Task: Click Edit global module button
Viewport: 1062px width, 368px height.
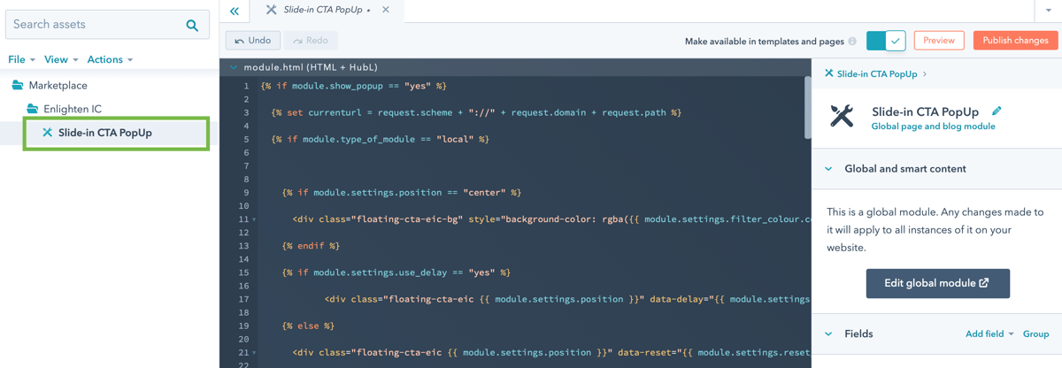Action: (937, 283)
